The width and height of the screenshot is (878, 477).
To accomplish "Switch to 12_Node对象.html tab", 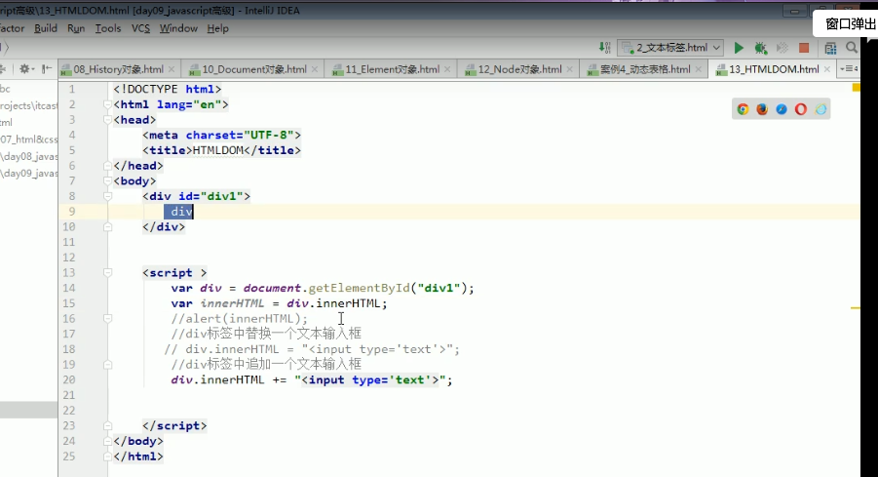I will click(519, 69).
